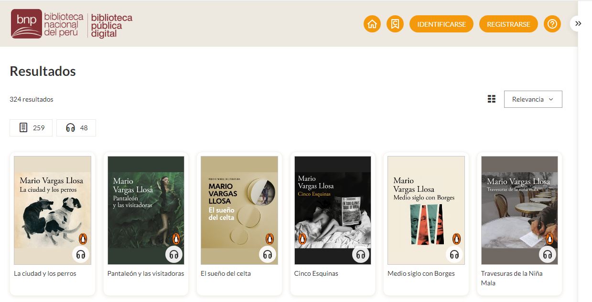This screenshot has height=302, width=592.
Task: Open Medio siglo con Borges cover
Action: pyautogui.click(x=426, y=210)
